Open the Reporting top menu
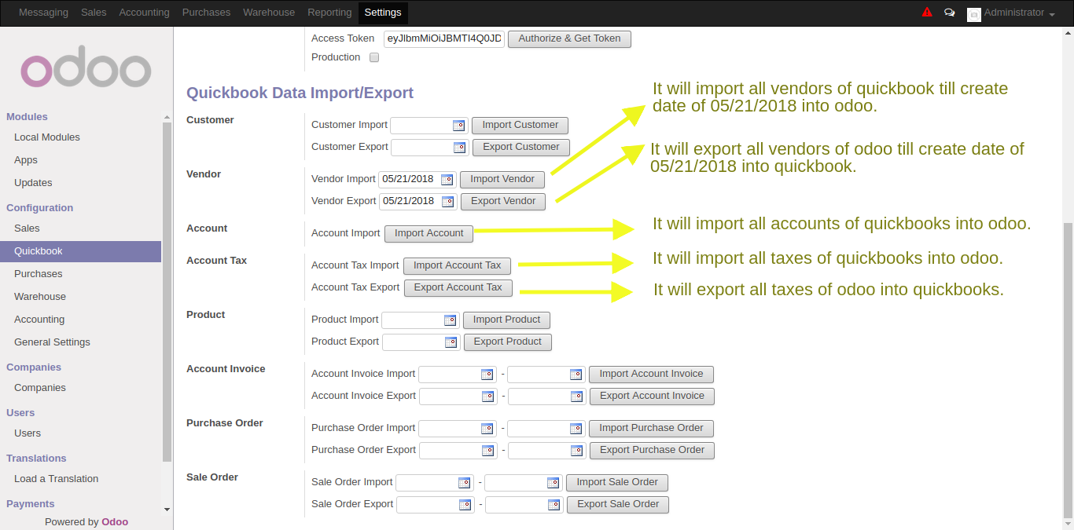 [x=329, y=13]
